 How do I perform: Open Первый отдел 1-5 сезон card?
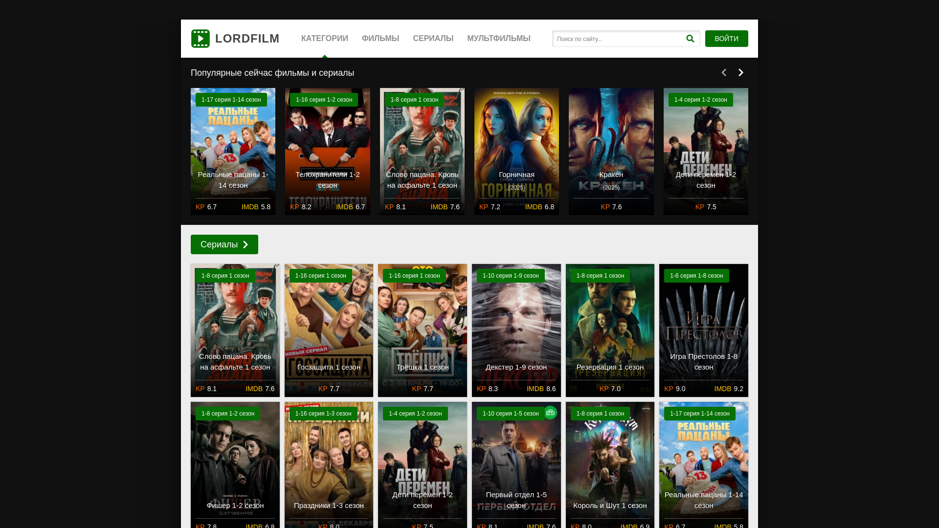516,465
